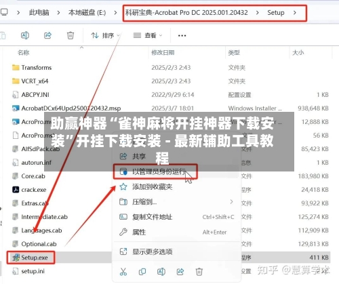The image size is (339, 284).
Task: Click 此电脑 in the breadcrumb path
Action: 39,12
